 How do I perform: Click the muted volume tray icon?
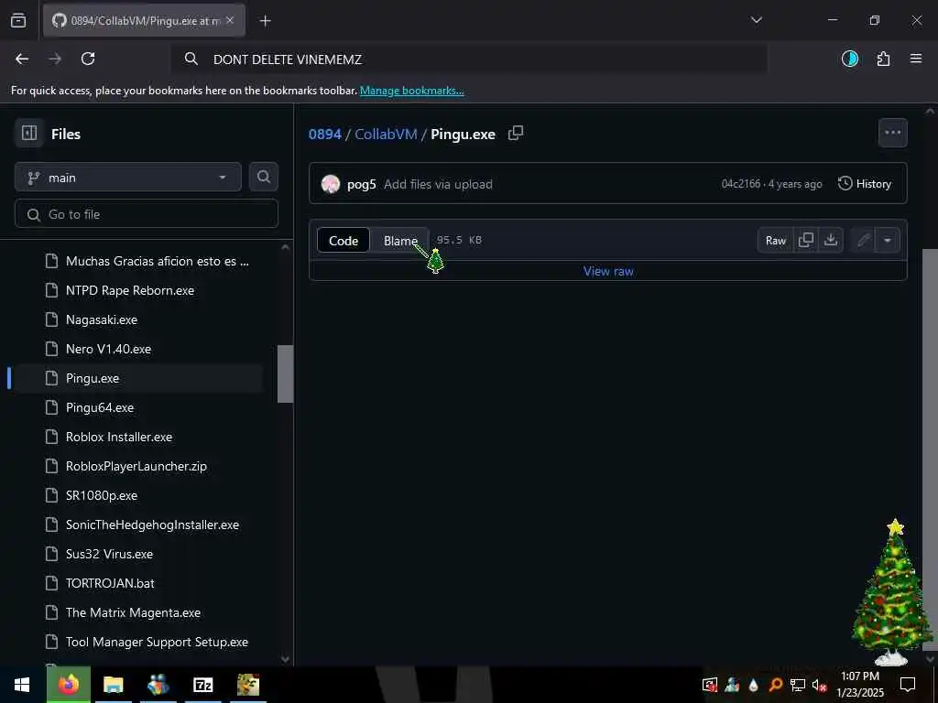819,685
